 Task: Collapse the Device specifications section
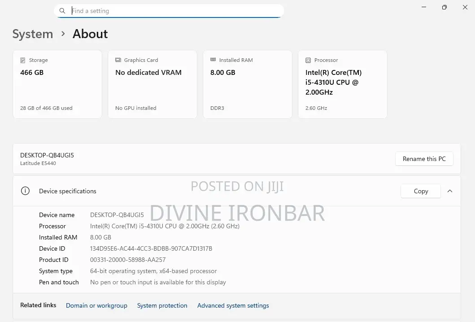450,191
